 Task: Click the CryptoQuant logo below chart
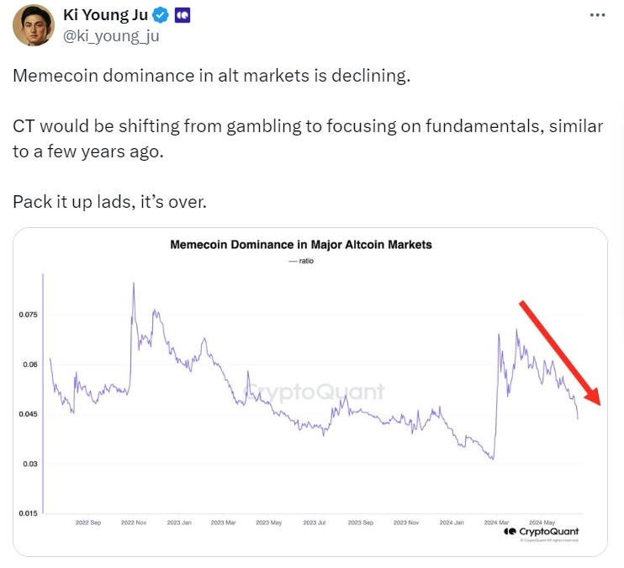point(542,532)
